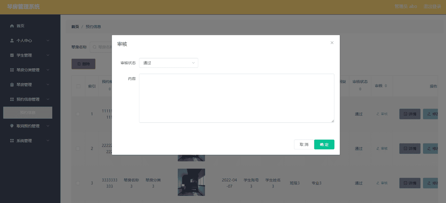Click the 学生管理 sidebar icon
Screen dimensions: 446x203
[x=11, y=55]
